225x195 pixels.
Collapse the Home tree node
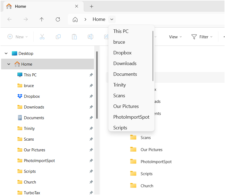pyautogui.click(x=9, y=64)
